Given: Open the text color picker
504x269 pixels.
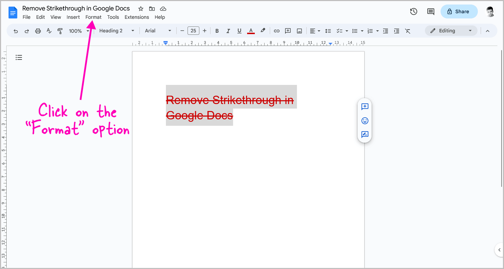Looking at the screenshot, I should [251, 31].
